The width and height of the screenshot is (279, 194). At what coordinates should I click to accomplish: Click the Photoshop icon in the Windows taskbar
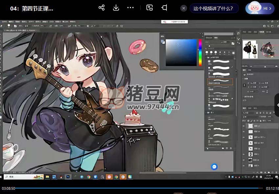click(x=68, y=177)
